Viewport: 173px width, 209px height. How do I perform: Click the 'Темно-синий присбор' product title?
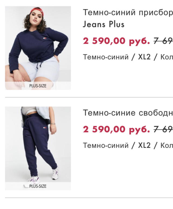point(128,13)
